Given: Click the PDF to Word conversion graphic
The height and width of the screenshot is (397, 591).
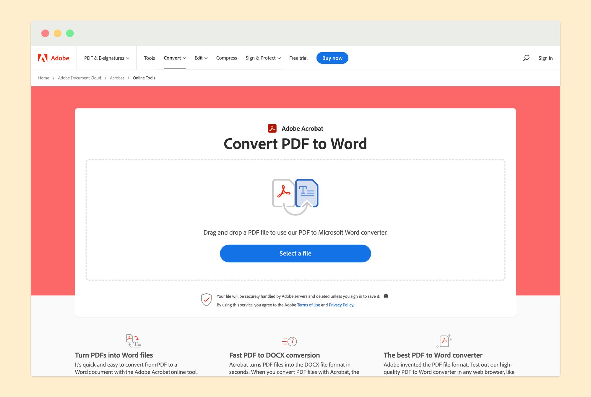Looking at the screenshot, I should point(295,196).
